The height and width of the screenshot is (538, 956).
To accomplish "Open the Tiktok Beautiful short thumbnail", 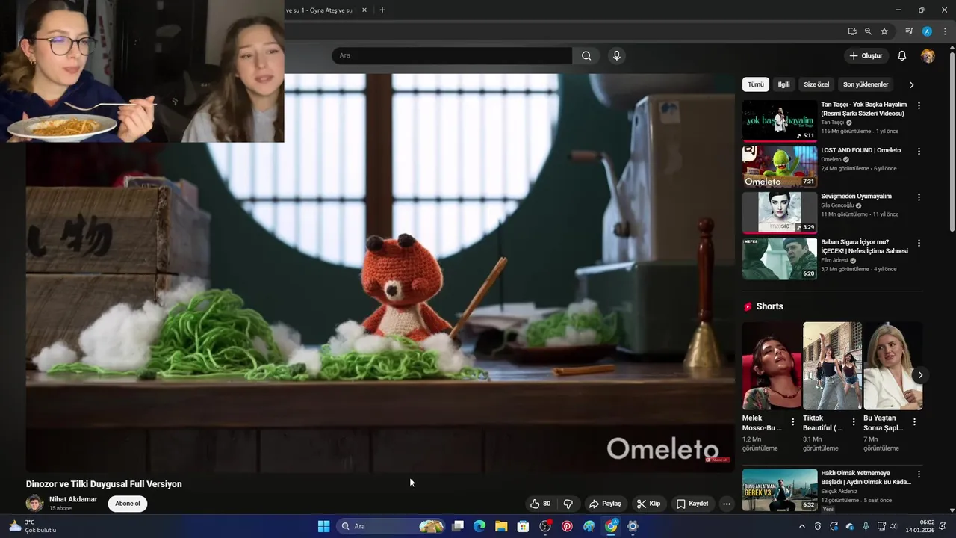I will (832, 366).
